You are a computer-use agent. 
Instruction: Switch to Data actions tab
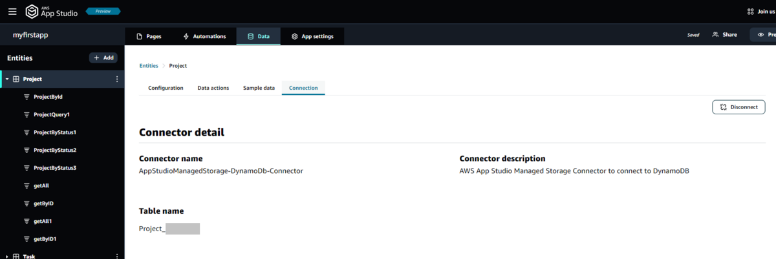pyautogui.click(x=213, y=88)
